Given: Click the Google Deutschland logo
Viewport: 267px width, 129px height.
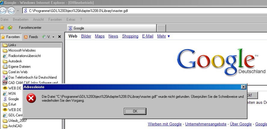Looking at the screenshot, I should click(221, 62).
